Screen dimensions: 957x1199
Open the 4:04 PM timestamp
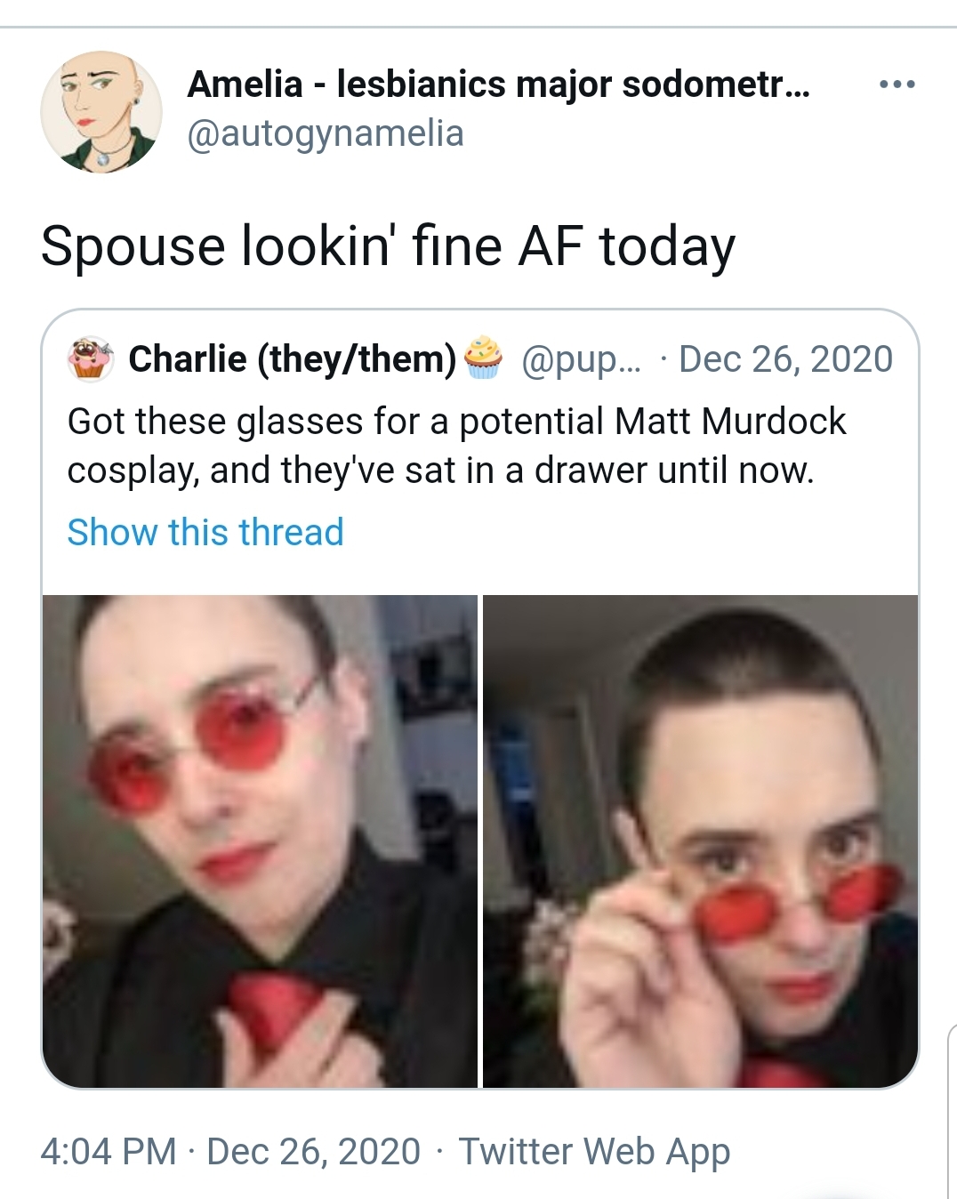pos(109,1151)
